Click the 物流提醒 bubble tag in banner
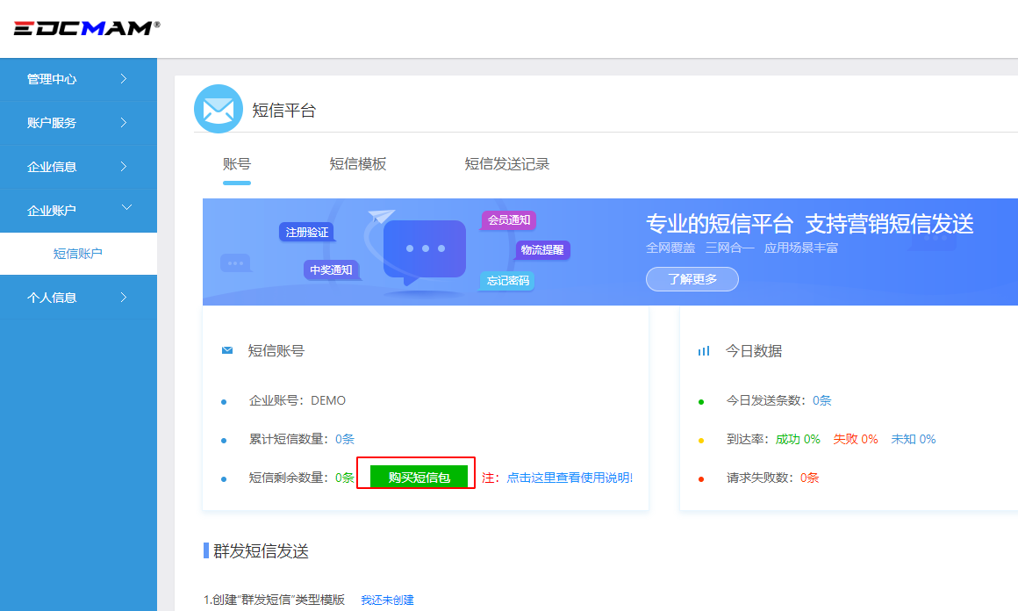This screenshot has height=611, width=1018. point(542,249)
